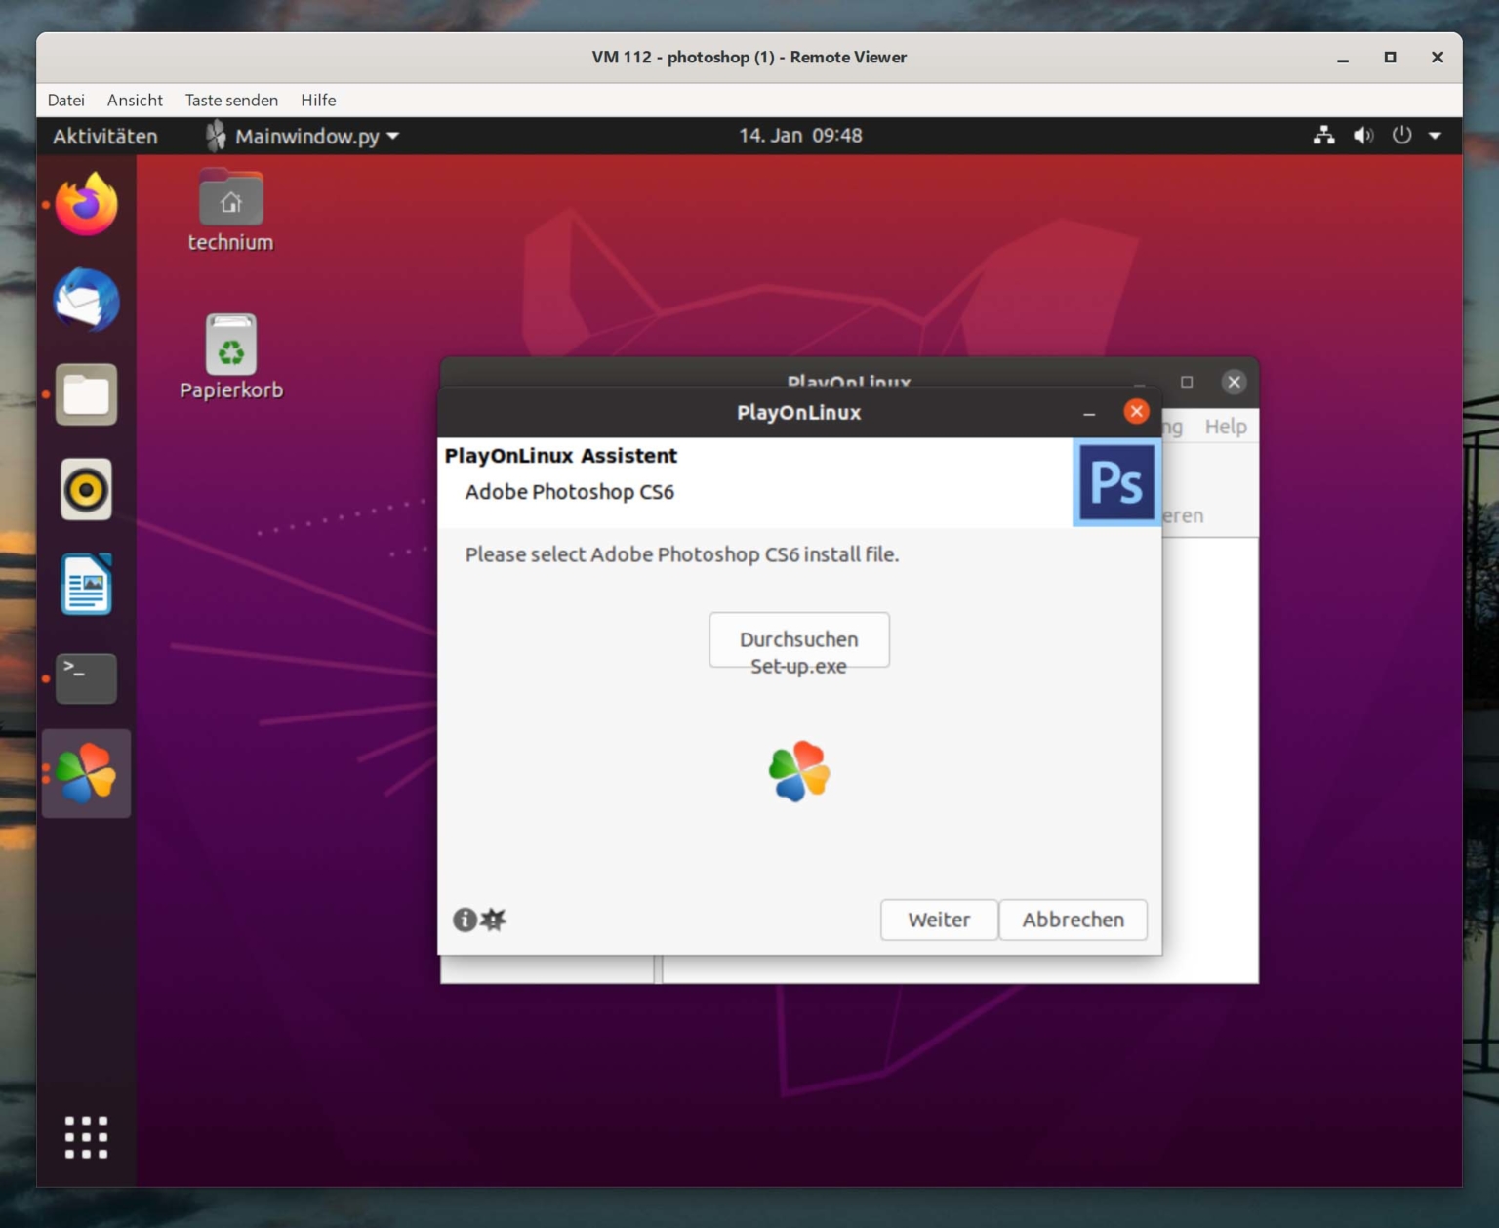Click the network icon in the top bar

(1324, 136)
